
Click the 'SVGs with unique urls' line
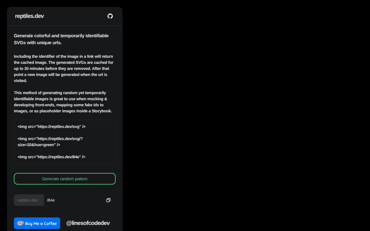click(x=38, y=43)
